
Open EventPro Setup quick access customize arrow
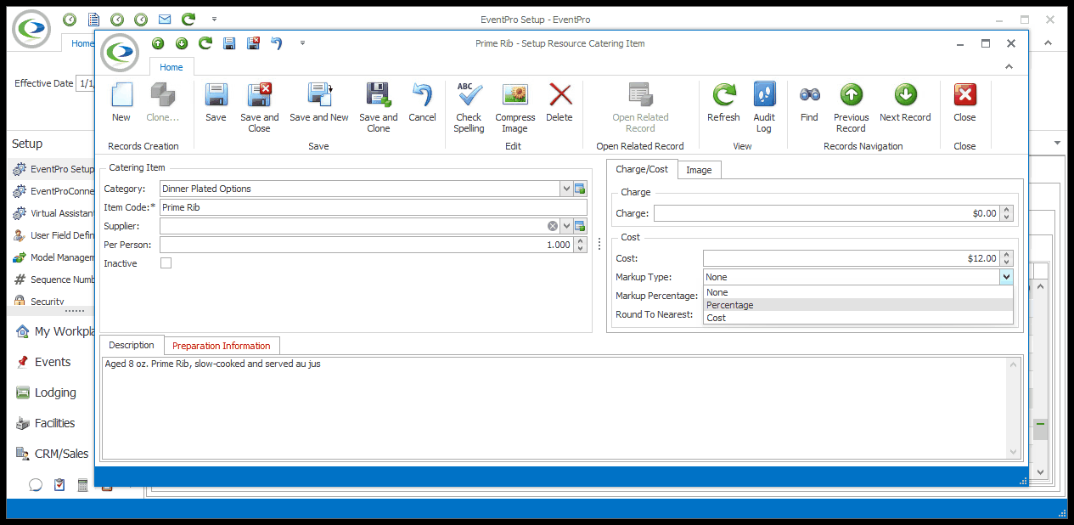214,19
